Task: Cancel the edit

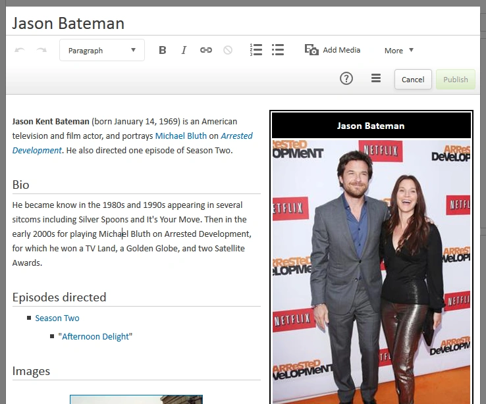Action: point(413,79)
